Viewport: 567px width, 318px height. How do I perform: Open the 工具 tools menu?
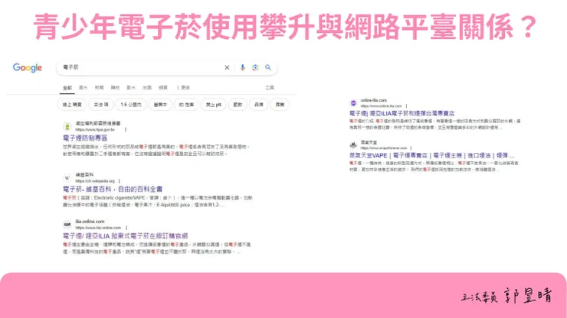270,88
